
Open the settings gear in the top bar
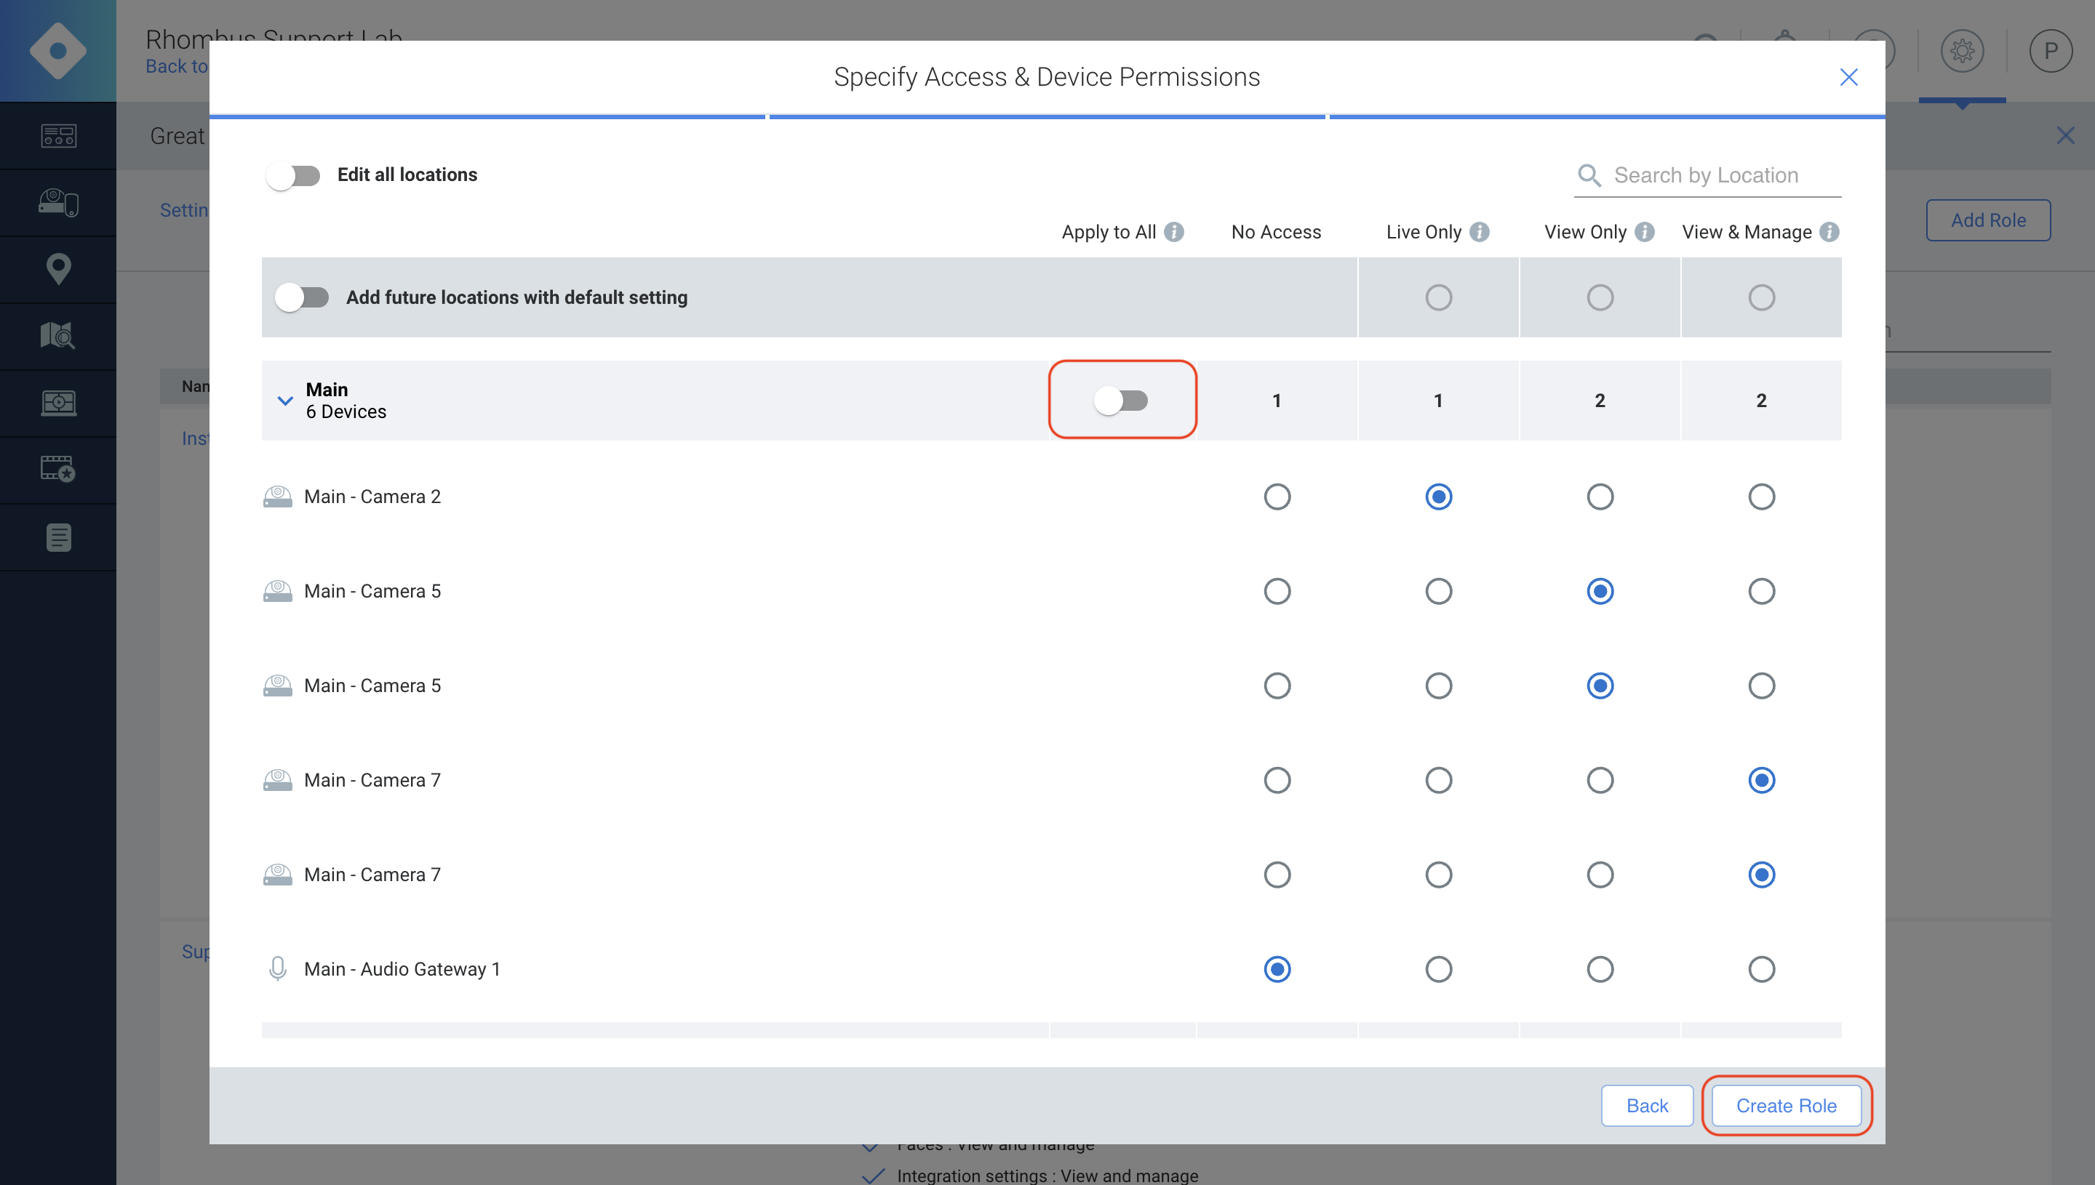click(1963, 50)
